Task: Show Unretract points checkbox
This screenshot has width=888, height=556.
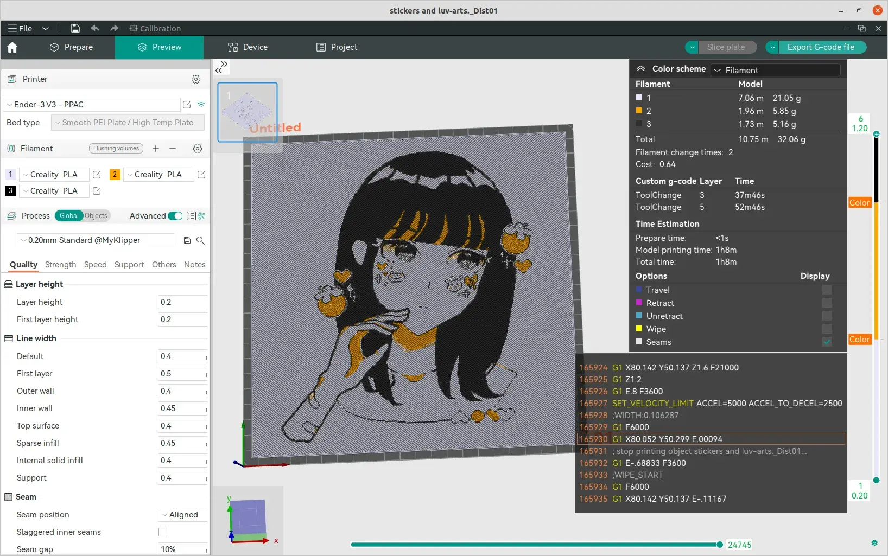Action: (x=827, y=316)
